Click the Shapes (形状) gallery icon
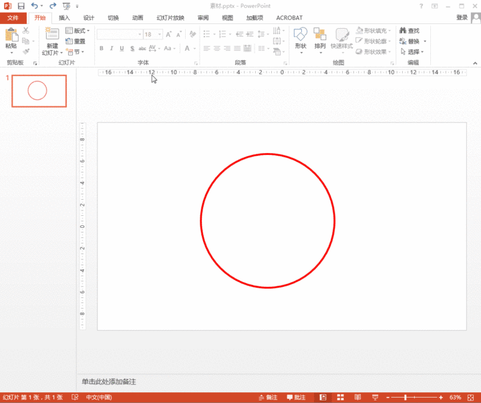The width and height of the screenshot is (481, 403). tap(301, 34)
